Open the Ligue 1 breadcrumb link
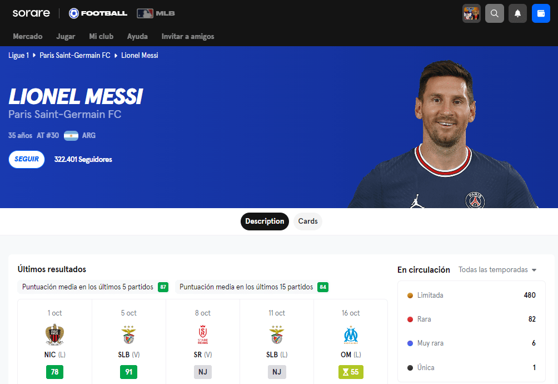The image size is (558, 384). 18,55
